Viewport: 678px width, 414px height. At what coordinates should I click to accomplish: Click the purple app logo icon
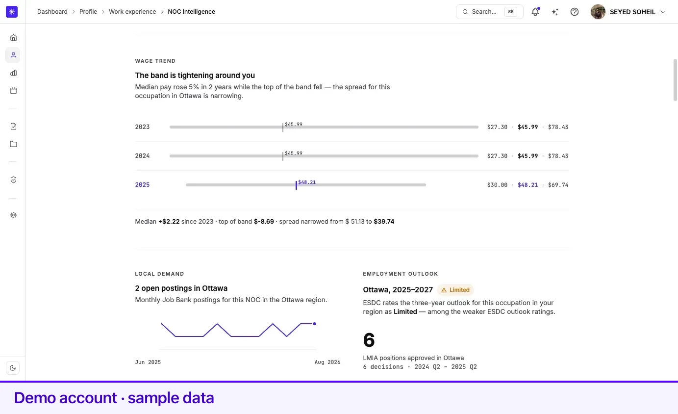coord(12,12)
